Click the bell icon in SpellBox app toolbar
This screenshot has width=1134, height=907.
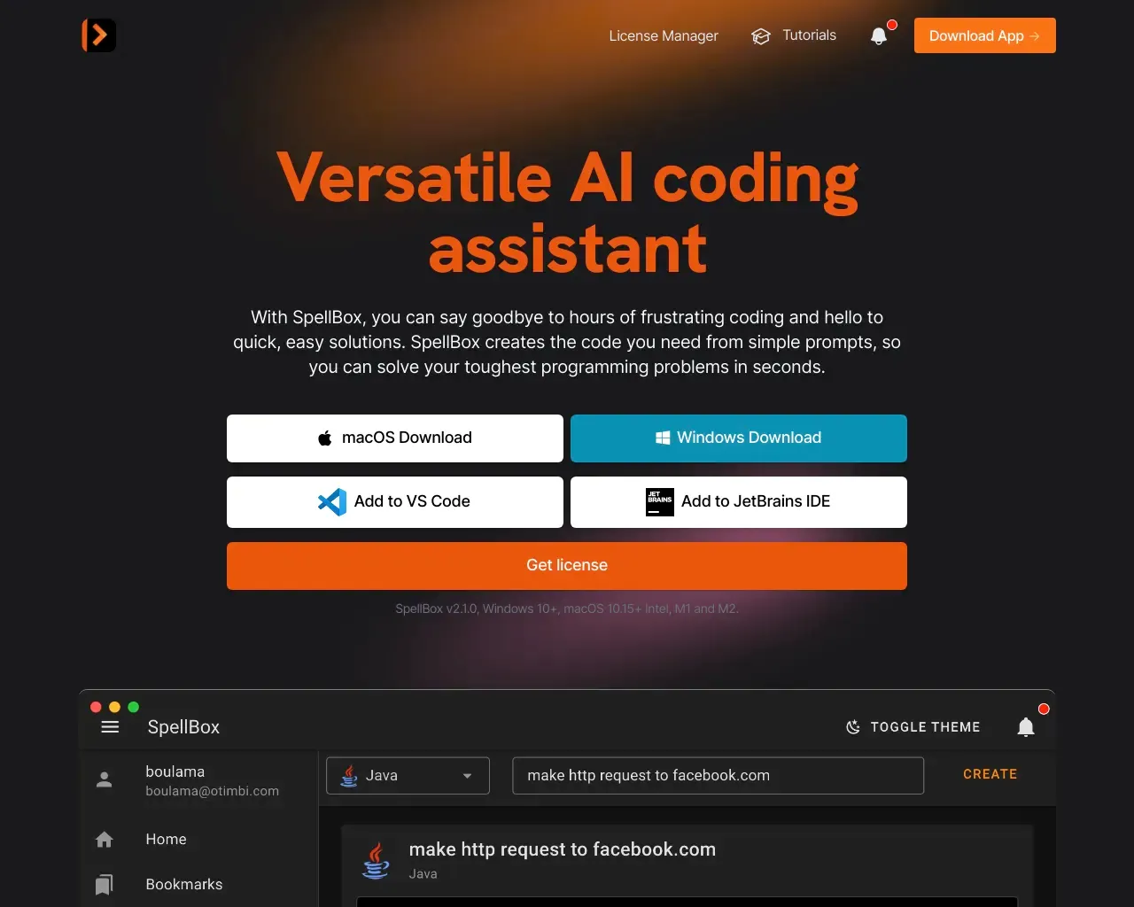1026,727
